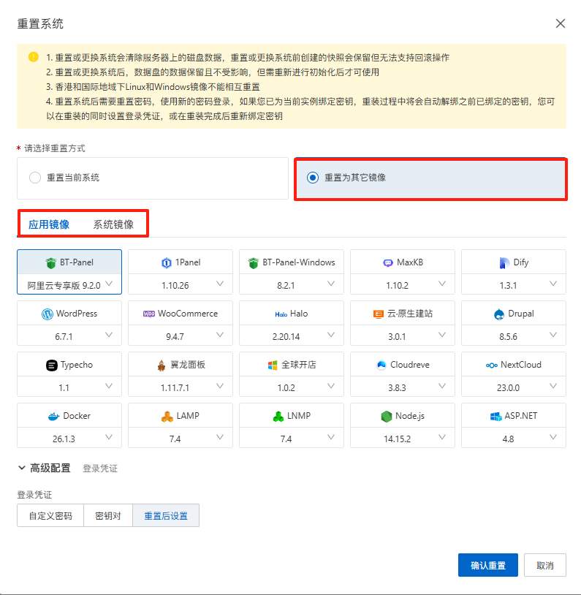Viewport: 581px width, 595px height.
Task: Open the 1Panel version dropdown 1.10.26
Action: [x=181, y=284]
